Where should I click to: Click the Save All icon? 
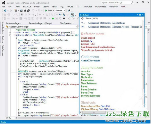(x=28, y=11)
